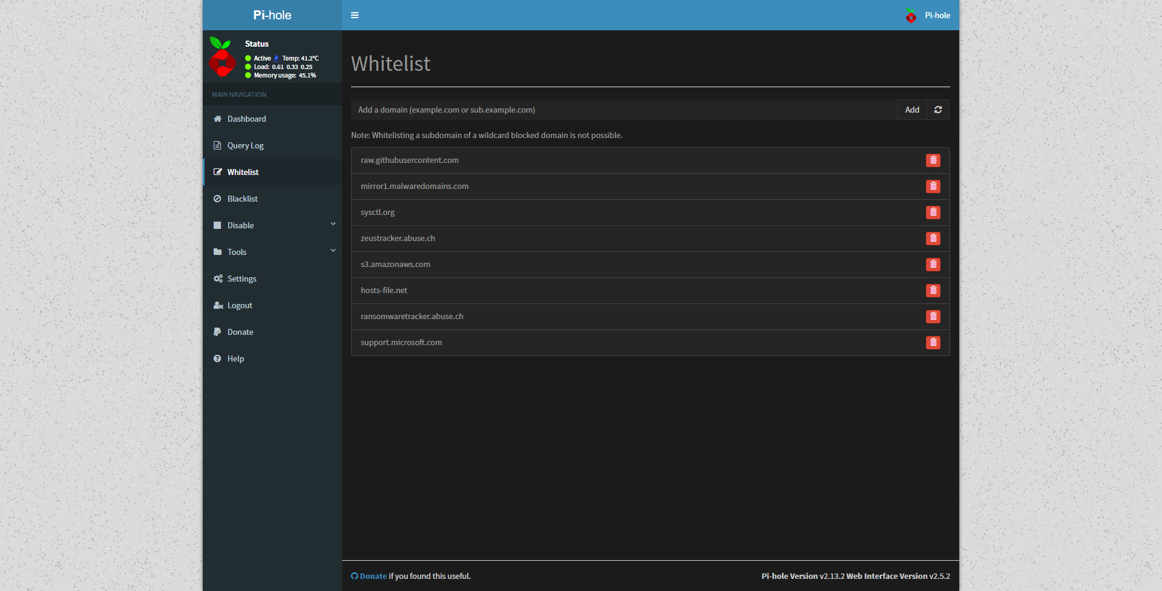Toggle the sidebar with hamburger icon
Screen dimensions: 1162x591
pyautogui.click(x=355, y=16)
